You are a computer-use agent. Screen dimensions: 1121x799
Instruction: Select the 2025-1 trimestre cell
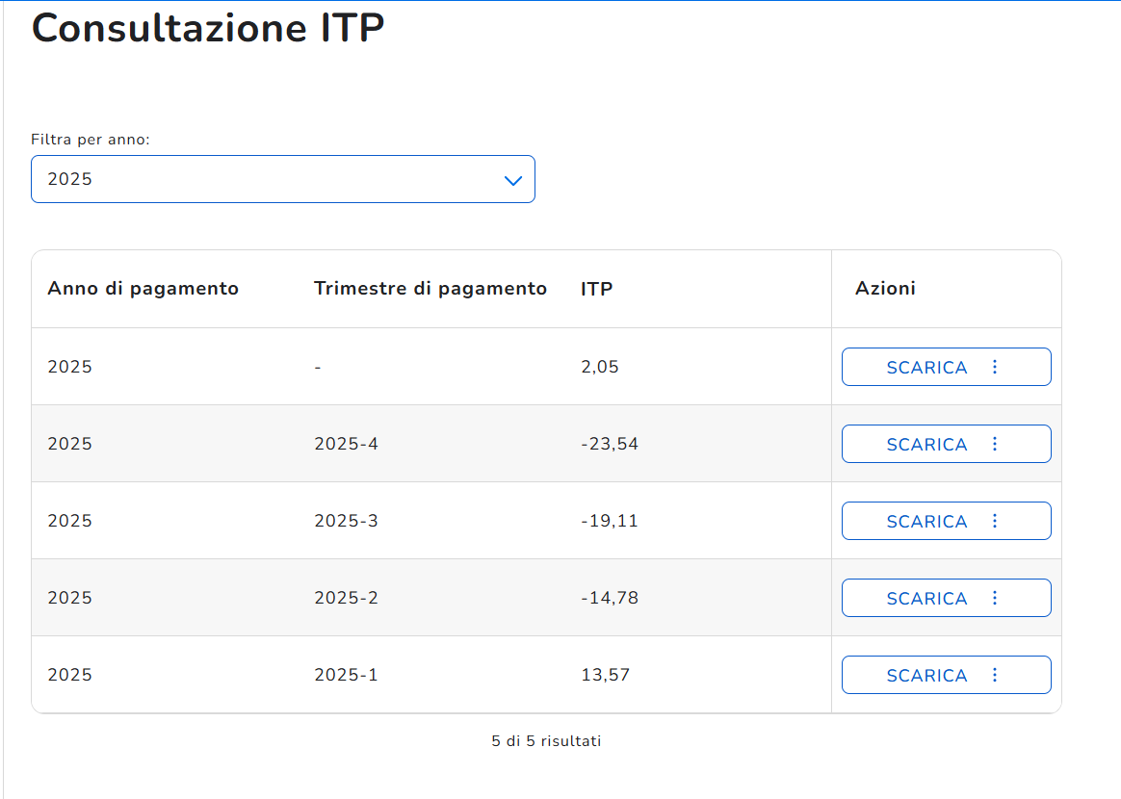coord(346,675)
